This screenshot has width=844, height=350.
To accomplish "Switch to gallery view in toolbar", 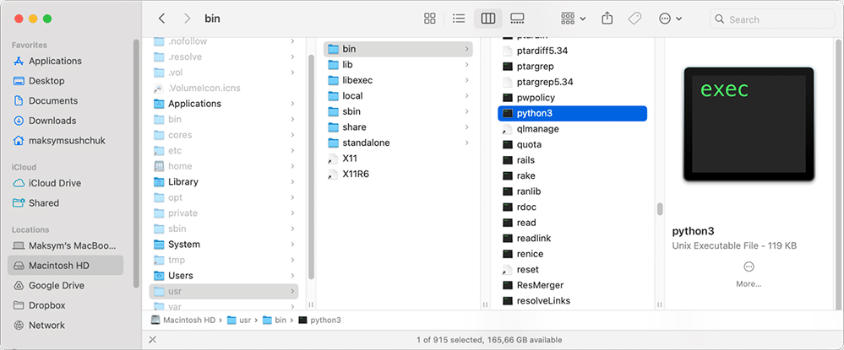I will (x=517, y=19).
